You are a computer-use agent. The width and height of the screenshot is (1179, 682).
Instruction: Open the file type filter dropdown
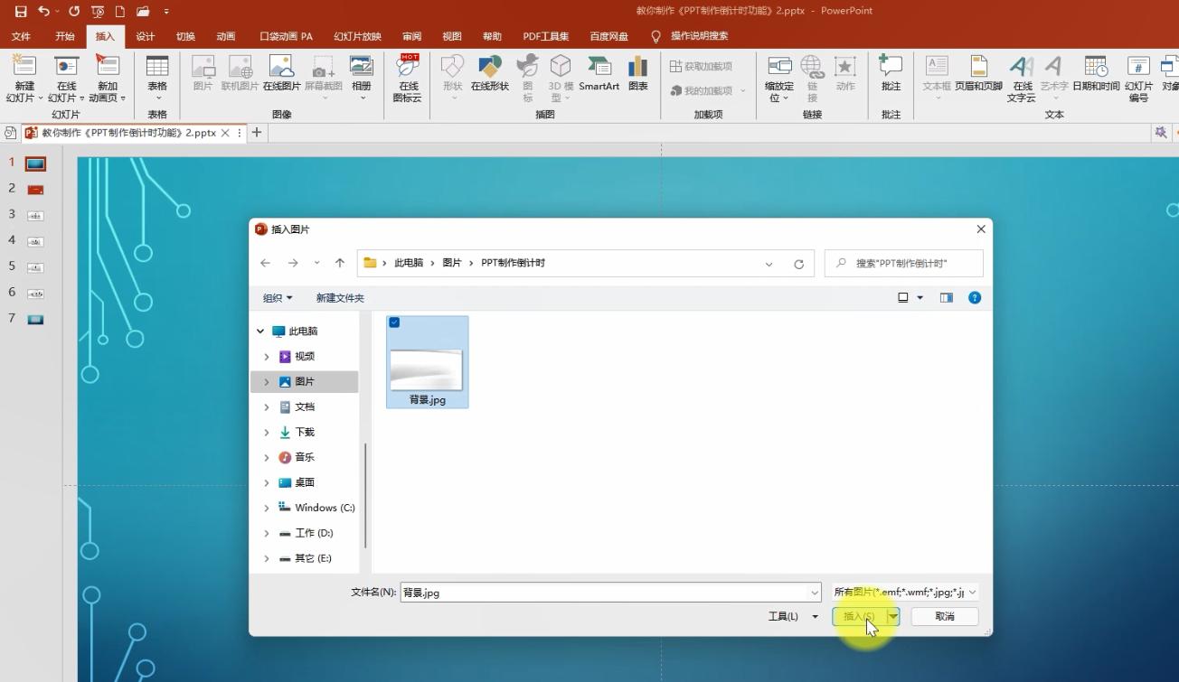905,593
